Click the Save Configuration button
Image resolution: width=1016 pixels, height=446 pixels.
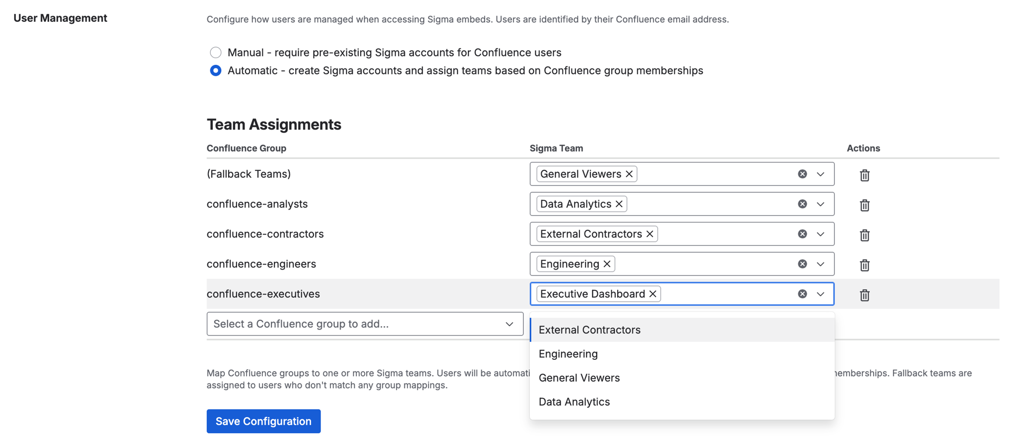pos(263,421)
